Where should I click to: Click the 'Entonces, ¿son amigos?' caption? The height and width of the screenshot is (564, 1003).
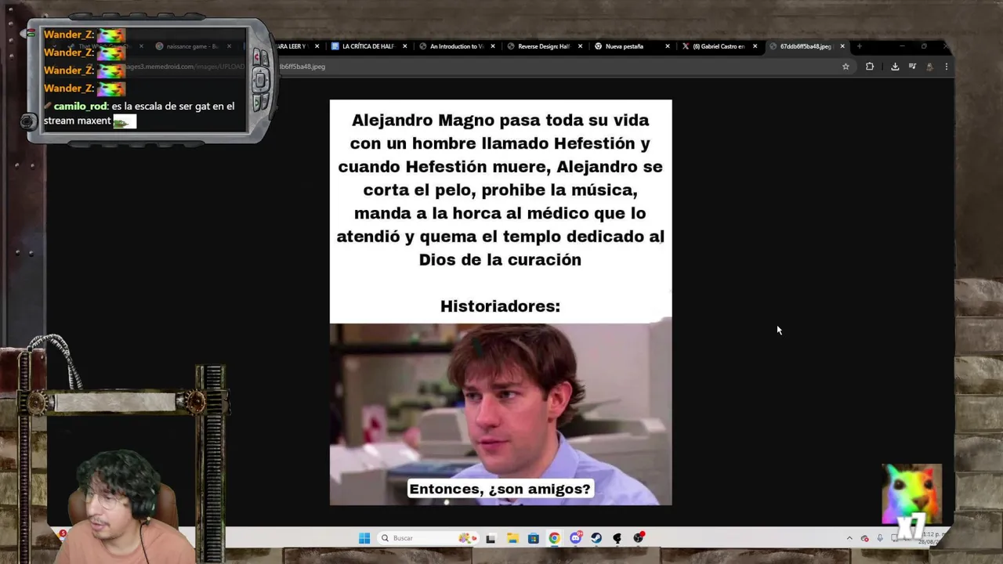500,489
